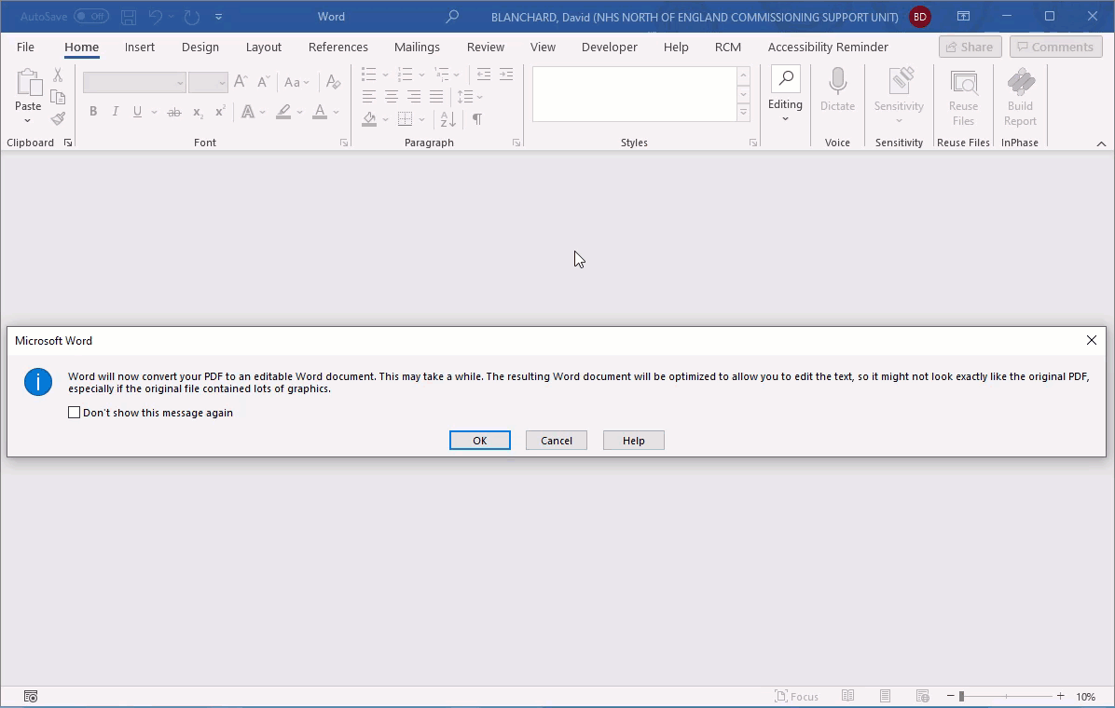Apply Subscript formatting
The image size is (1115, 708).
point(198,113)
